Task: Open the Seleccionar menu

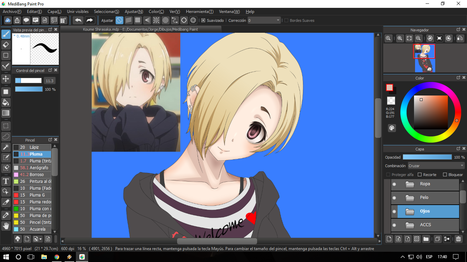Action: 107,12
